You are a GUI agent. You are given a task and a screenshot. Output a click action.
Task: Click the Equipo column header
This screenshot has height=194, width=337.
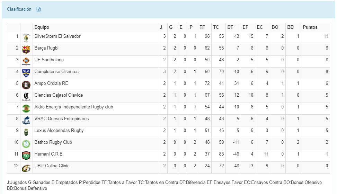point(42,27)
